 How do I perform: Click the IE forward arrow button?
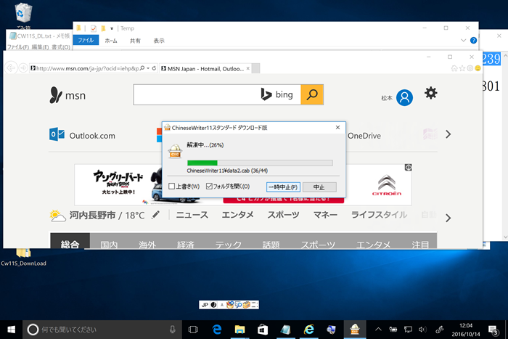(x=23, y=68)
